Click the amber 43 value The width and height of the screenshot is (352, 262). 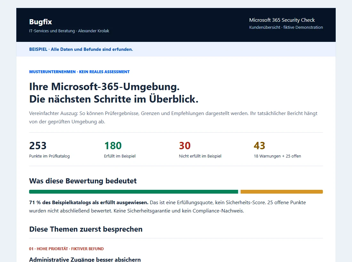tap(260, 146)
